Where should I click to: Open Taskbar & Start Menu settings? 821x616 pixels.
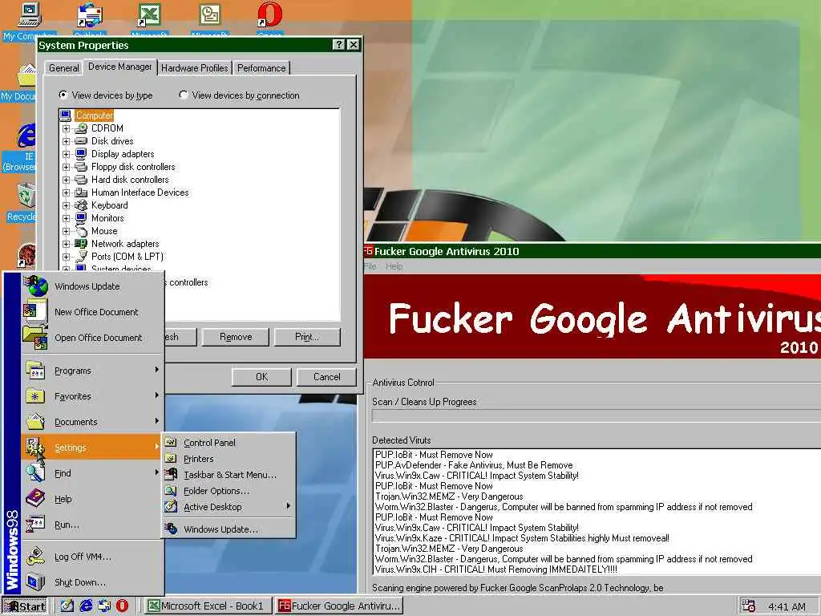(x=229, y=475)
